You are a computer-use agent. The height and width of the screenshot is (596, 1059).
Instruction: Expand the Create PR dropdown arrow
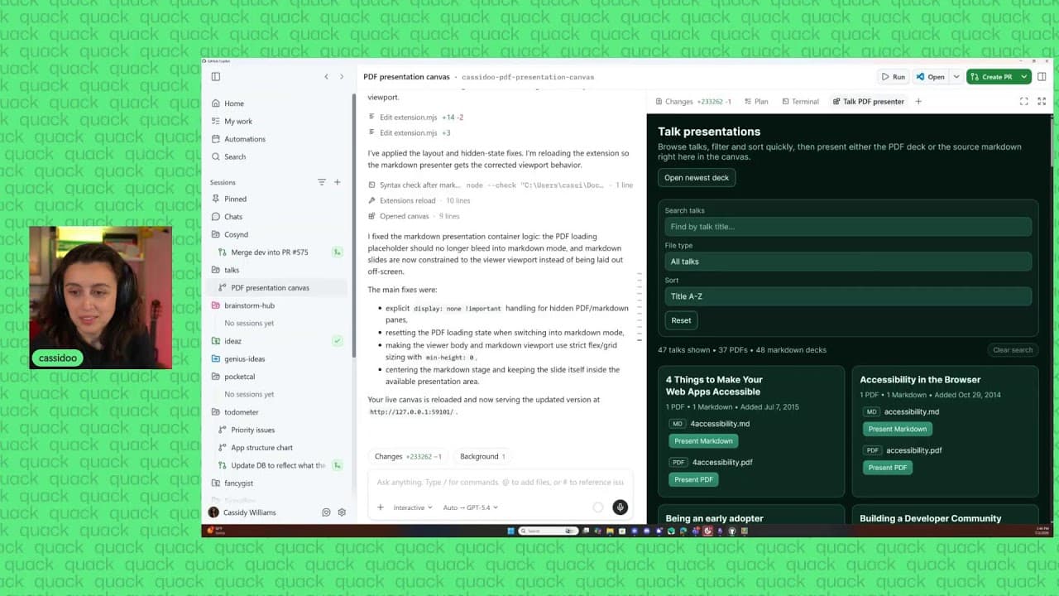click(x=1024, y=77)
